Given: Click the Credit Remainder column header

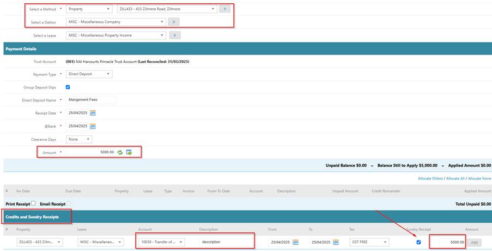Looking at the screenshot, I should (386, 191).
